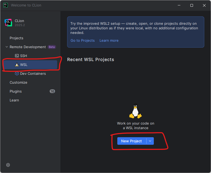This screenshot has width=211, height=173.
Task: Click the WSL penguin icon in sidebar
Action: (x=17, y=65)
